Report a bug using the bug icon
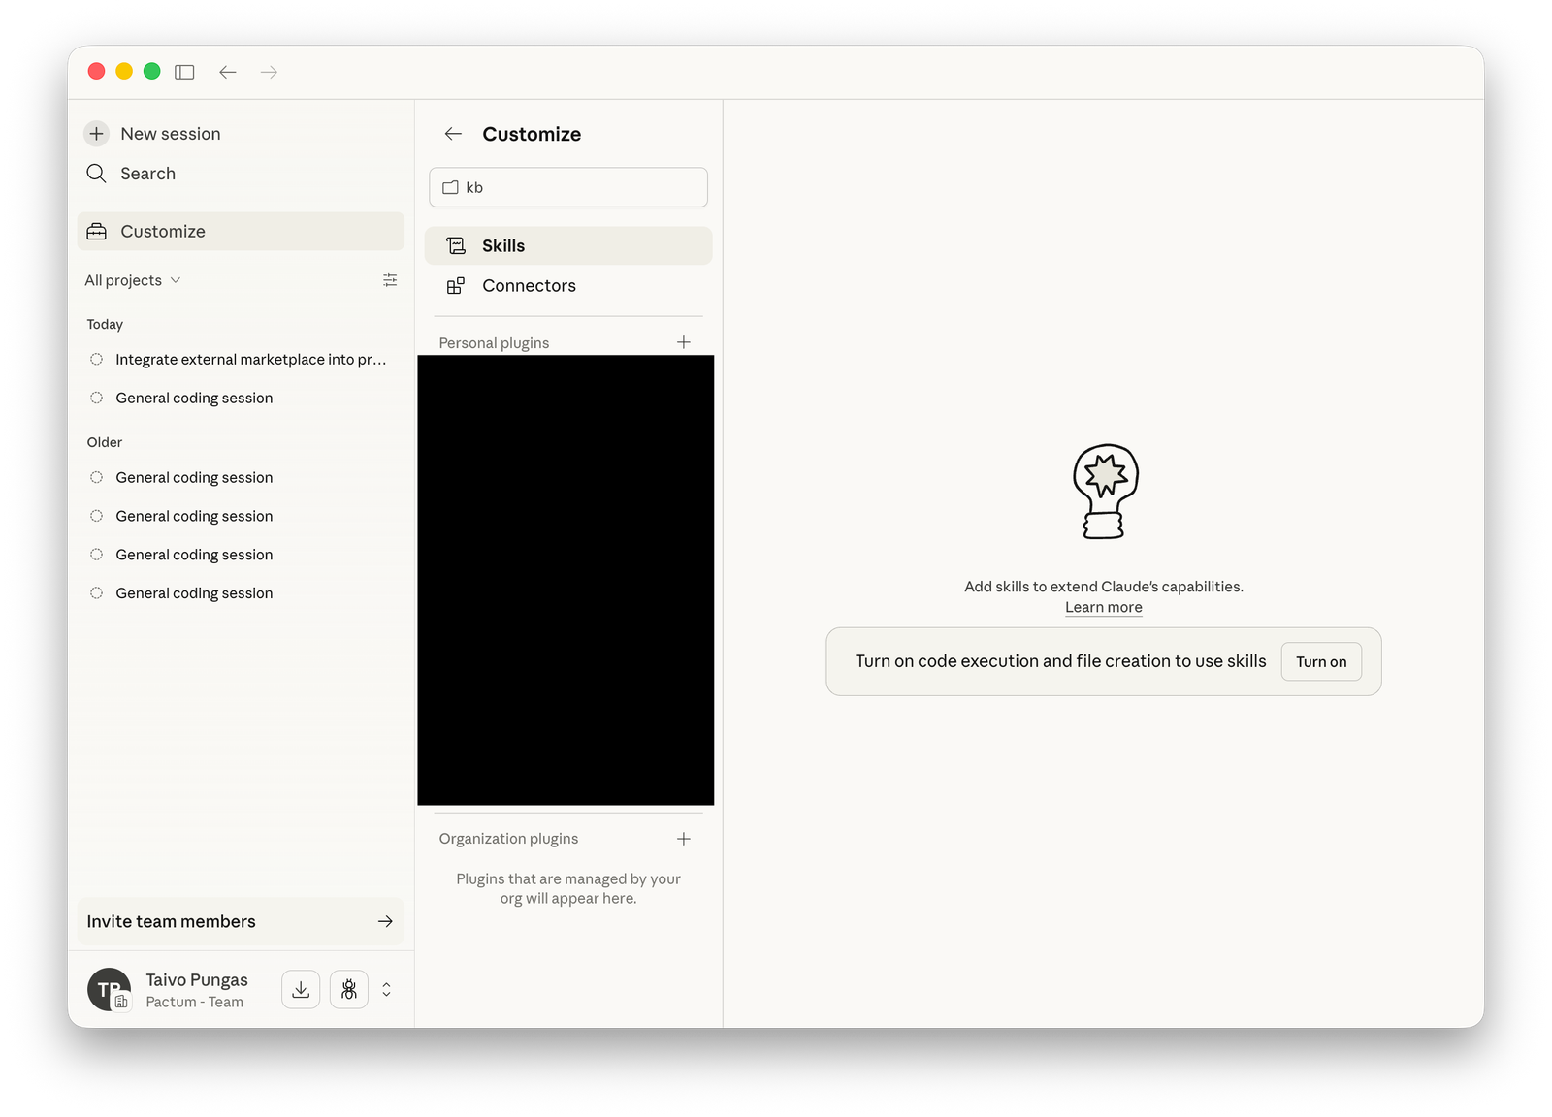 coord(348,989)
